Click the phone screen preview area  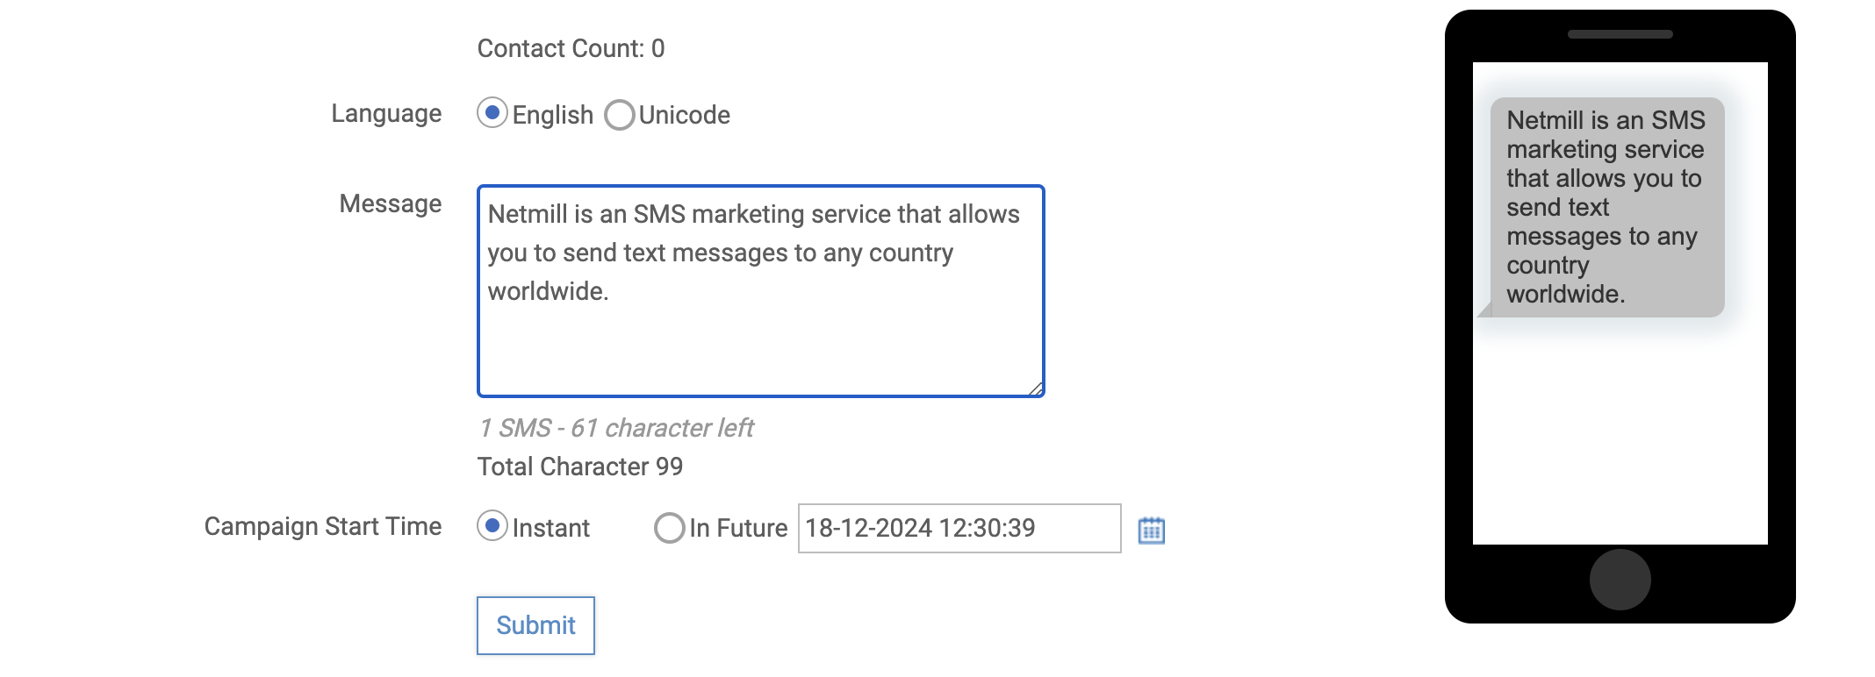pos(1620,421)
